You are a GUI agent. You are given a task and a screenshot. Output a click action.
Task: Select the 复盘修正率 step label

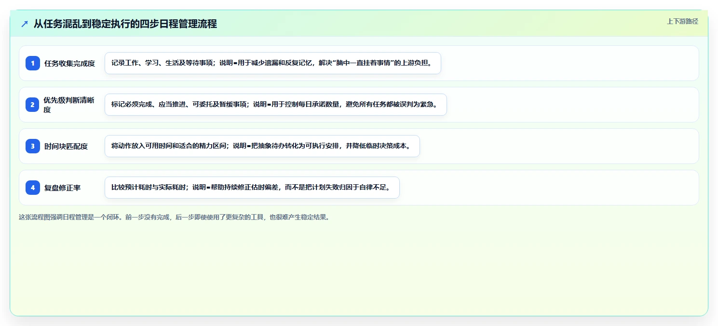62,188
